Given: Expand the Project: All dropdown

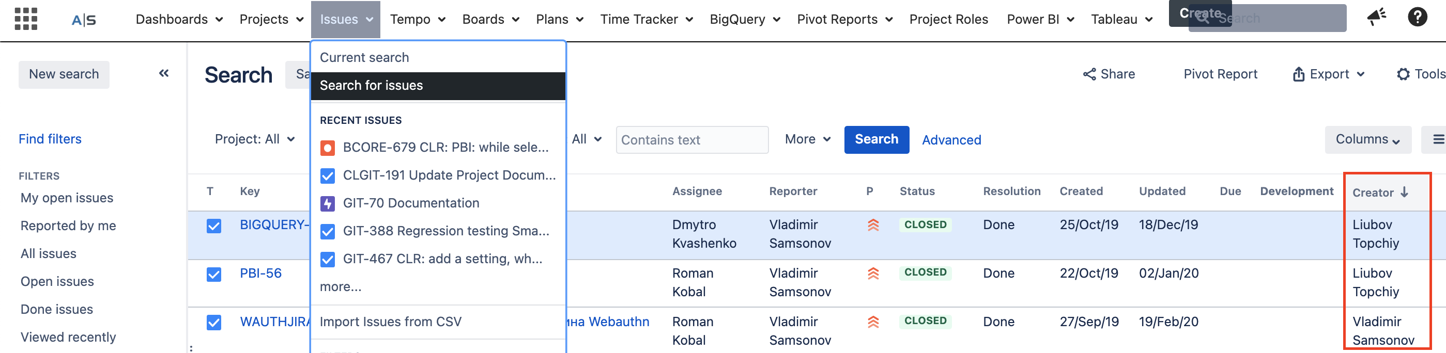Looking at the screenshot, I should tap(254, 139).
